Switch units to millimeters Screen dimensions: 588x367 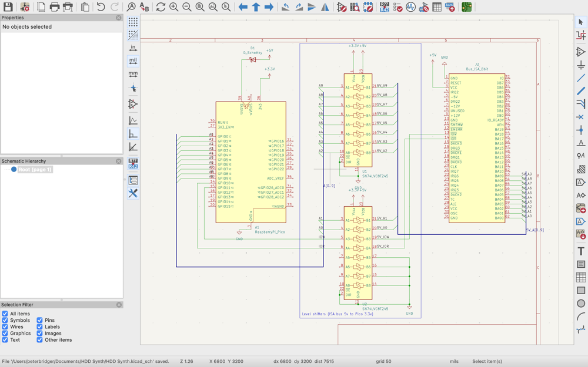(133, 74)
